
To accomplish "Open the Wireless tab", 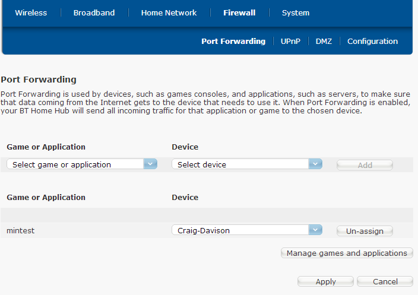I will coord(30,12).
